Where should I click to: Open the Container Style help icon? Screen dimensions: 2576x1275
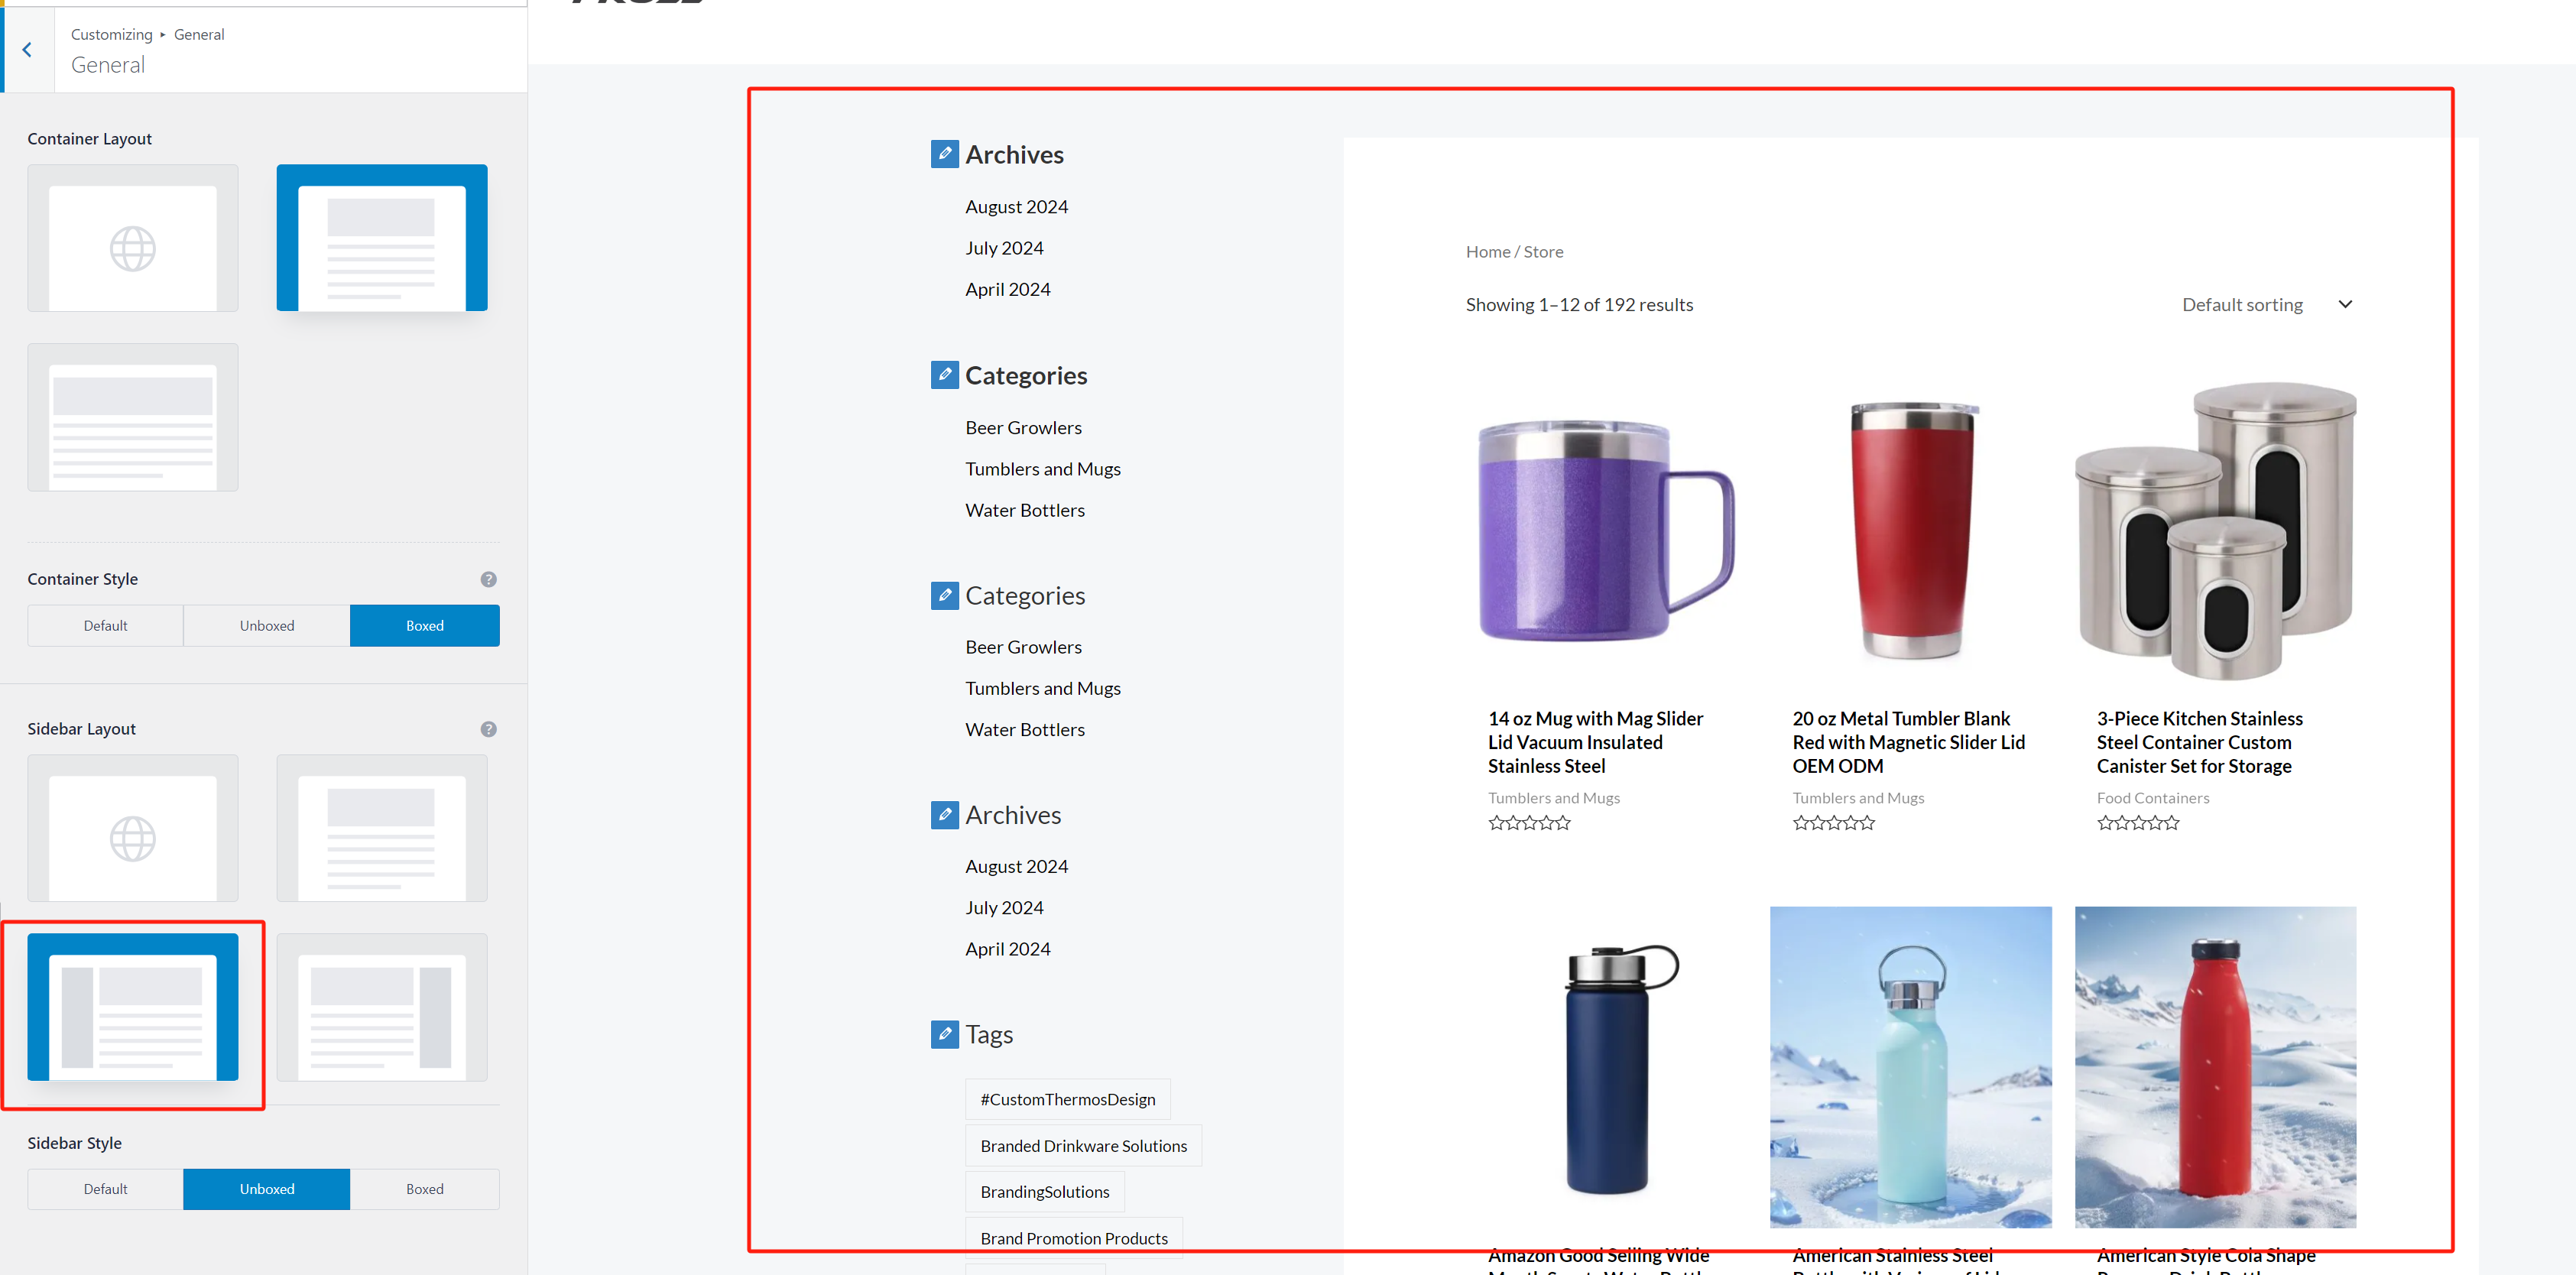point(488,578)
